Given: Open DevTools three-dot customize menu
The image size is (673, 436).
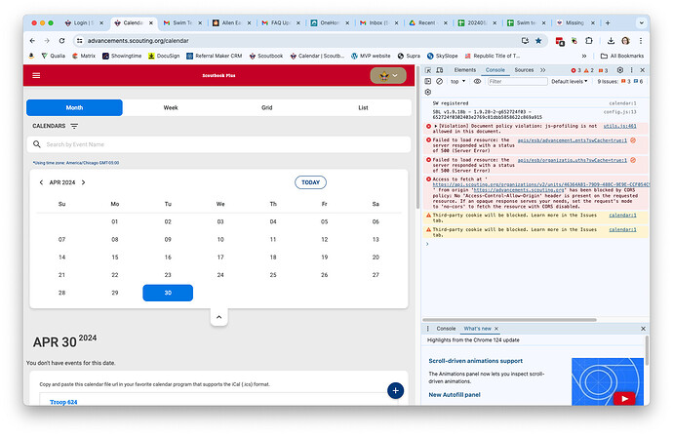Looking at the screenshot, I should (x=631, y=70).
